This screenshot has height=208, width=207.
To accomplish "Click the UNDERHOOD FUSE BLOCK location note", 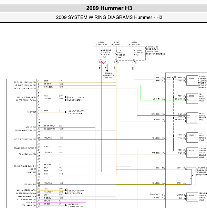I will [x=156, y=51].
